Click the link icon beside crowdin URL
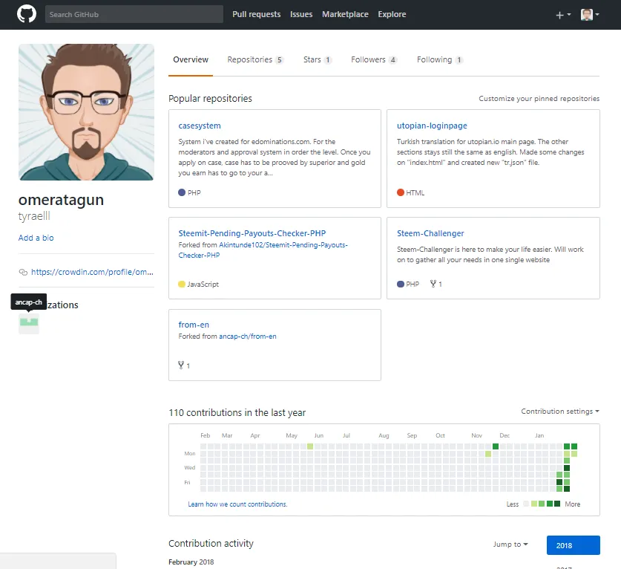The image size is (621, 569). tap(23, 272)
